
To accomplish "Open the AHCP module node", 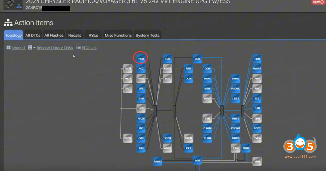I will pos(128,78).
